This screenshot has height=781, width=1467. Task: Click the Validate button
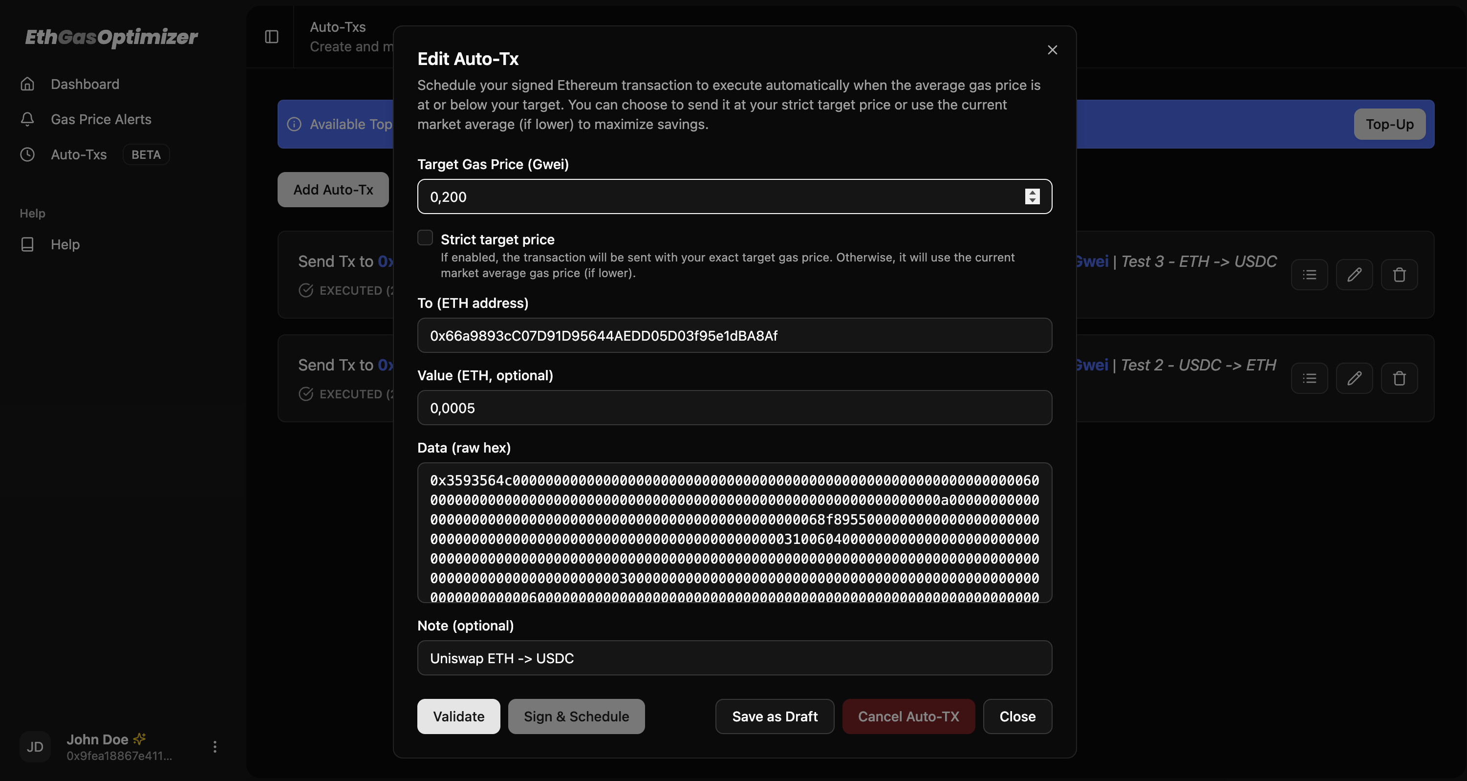458,716
